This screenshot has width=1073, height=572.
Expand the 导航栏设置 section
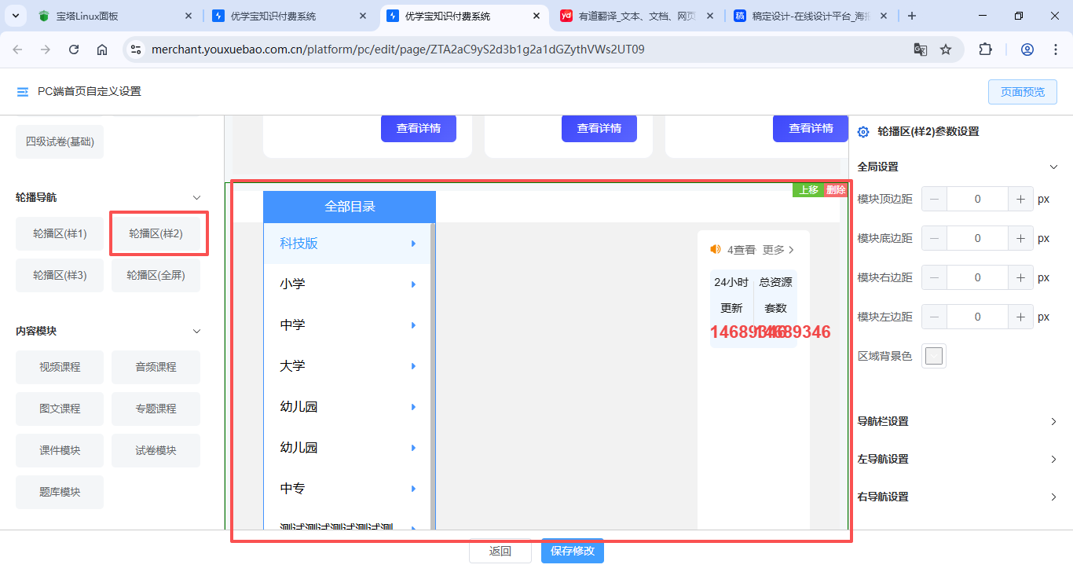coord(1054,422)
